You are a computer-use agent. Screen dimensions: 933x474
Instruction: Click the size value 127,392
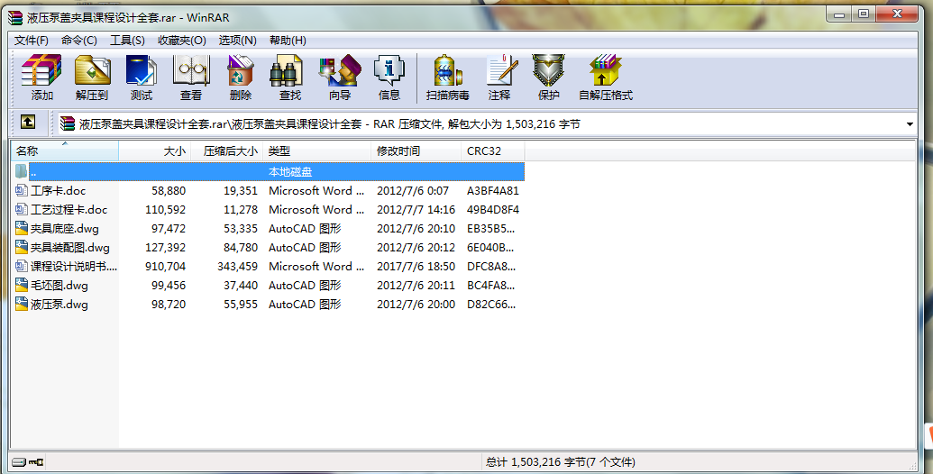click(166, 248)
